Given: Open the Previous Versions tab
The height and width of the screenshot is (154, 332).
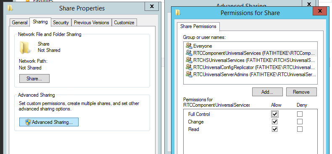Looking at the screenshot, I should [x=92, y=23].
